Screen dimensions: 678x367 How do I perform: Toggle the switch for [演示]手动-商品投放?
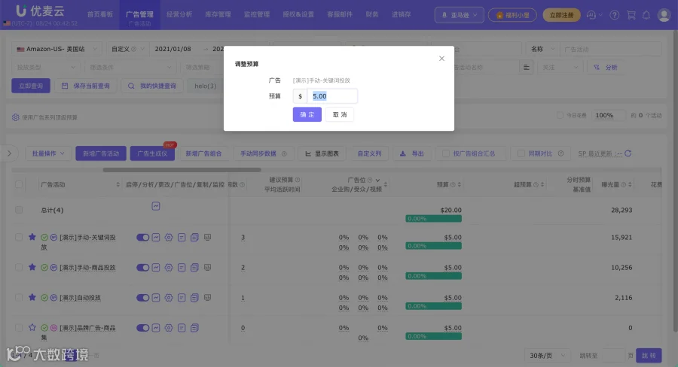[x=142, y=268]
